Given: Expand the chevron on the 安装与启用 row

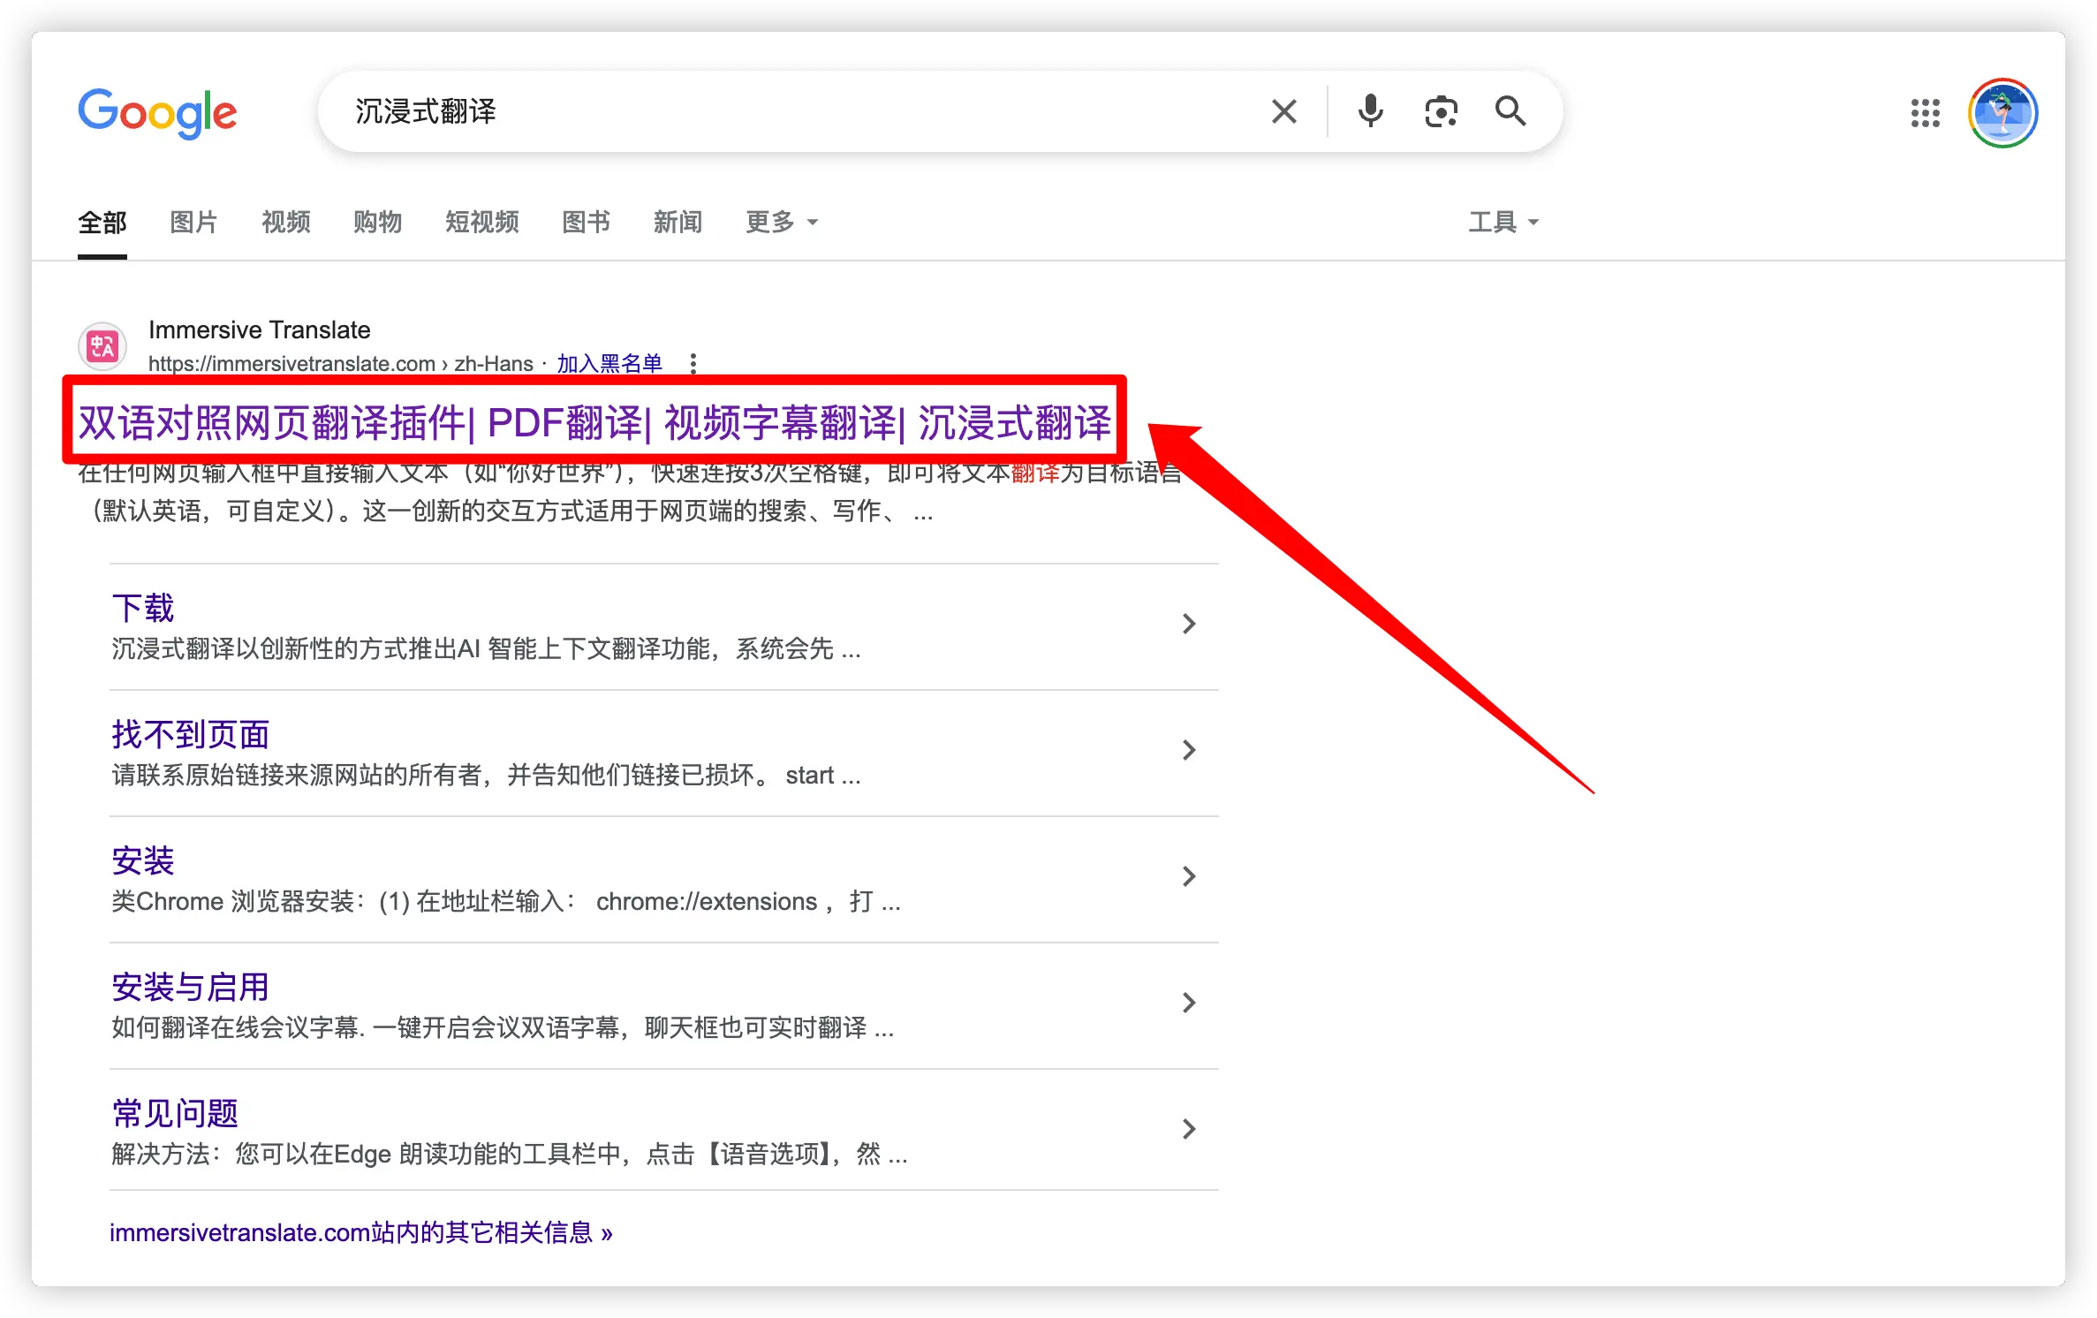Looking at the screenshot, I should click(1189, 1003).
